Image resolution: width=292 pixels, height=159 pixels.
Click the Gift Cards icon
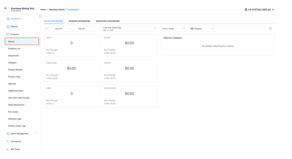[9, 149]
